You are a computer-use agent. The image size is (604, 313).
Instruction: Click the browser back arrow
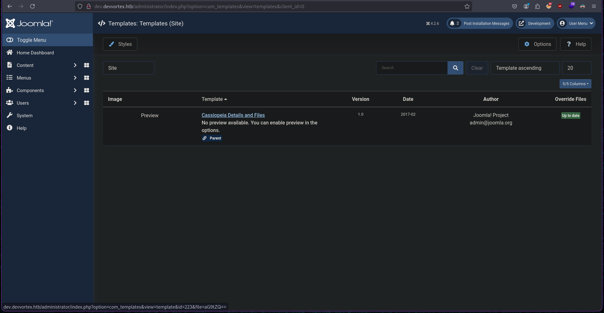(x=10, y=6)
